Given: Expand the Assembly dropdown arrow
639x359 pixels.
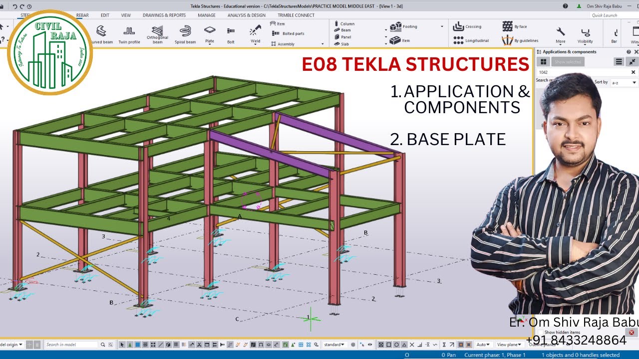Looking at the screenshot, I should coord(322,44).
